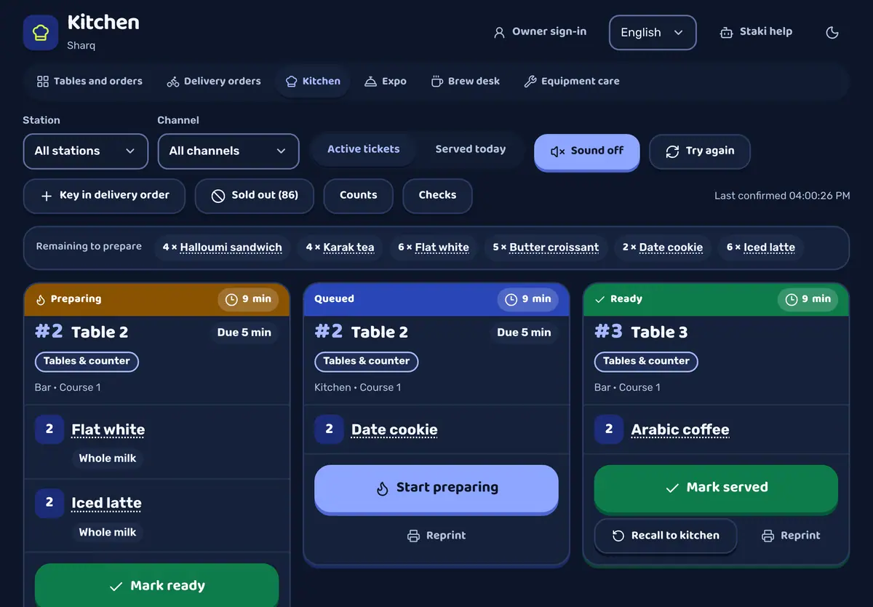Viewport: 873px width, 607px height.
Task: Click the clock icon on Ready ticket
Action: click(x=791, y=299)
